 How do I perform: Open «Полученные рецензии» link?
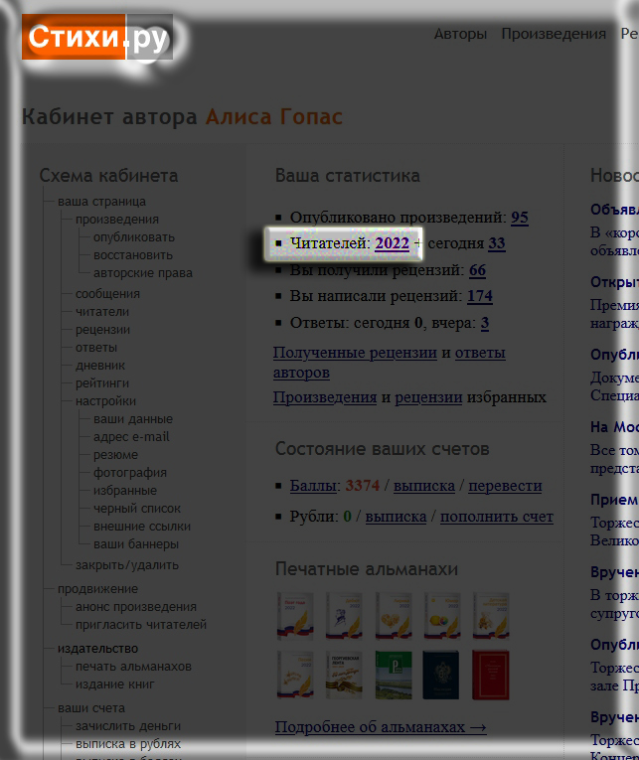pos(355,353)
